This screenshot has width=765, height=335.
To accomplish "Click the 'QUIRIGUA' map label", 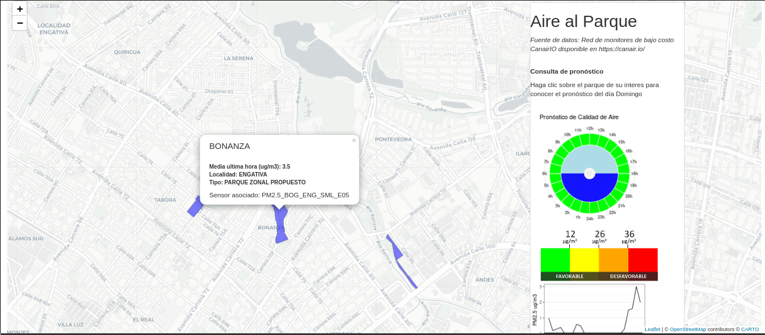I will pos(127,52).
